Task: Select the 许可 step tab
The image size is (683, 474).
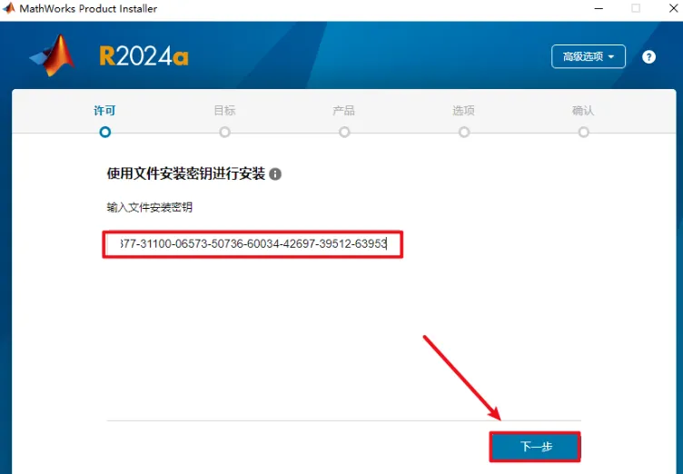Action: click(104, 111)
